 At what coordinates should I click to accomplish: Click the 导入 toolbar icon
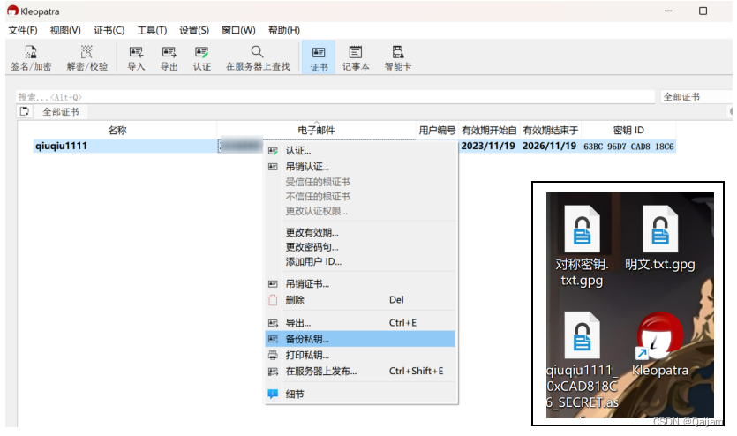pos(136,57)
